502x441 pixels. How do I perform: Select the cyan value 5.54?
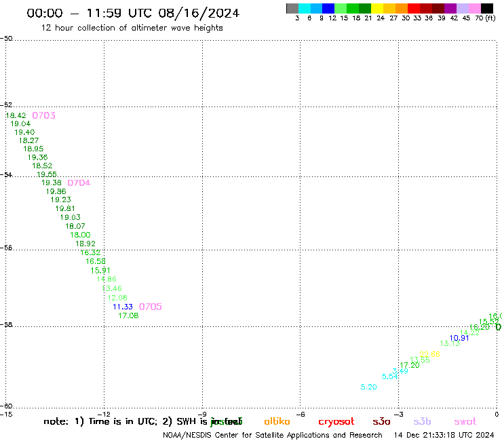click(390, 377)
